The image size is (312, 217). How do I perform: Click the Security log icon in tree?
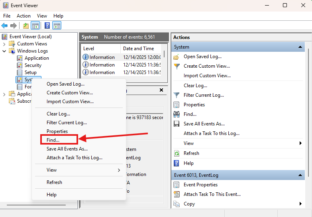tap(20, 65)
